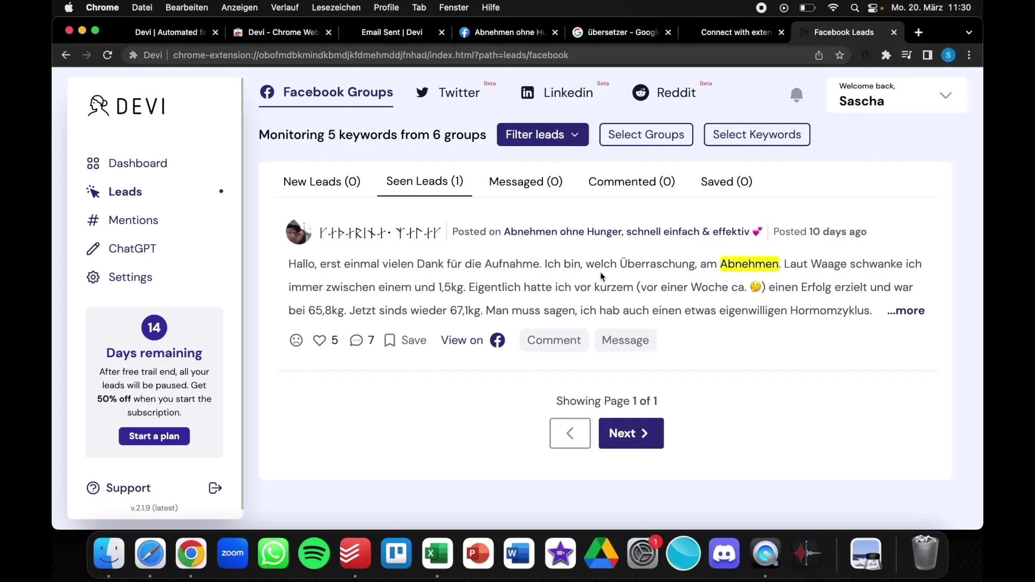Open the Abnehmen ohne Hunger group link
This screenshot has width=1035, height=582.
pyautogui.click(x=633, y=232)
